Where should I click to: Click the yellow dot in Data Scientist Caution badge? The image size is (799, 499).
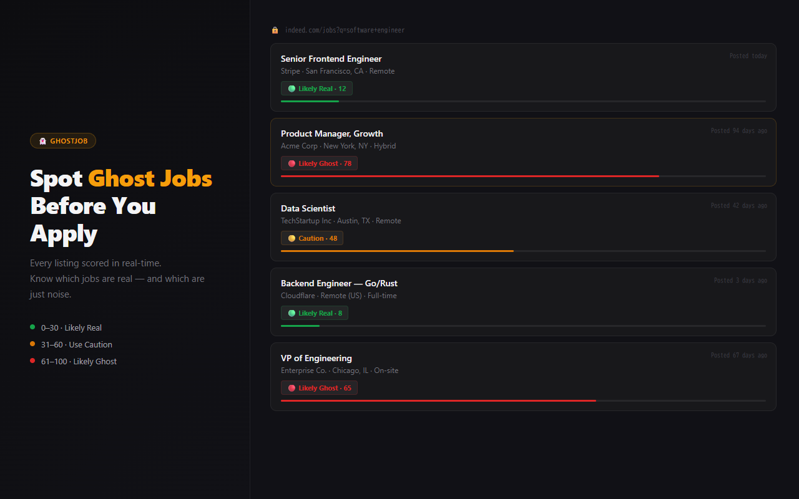[292, 238]
